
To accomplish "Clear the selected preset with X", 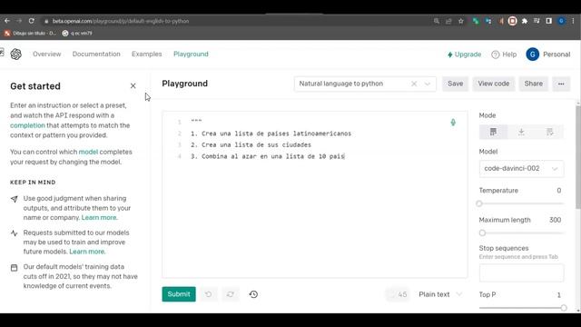I will click(x=414, y=84).
